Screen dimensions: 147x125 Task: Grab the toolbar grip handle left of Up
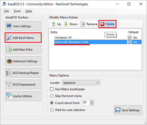49,24
